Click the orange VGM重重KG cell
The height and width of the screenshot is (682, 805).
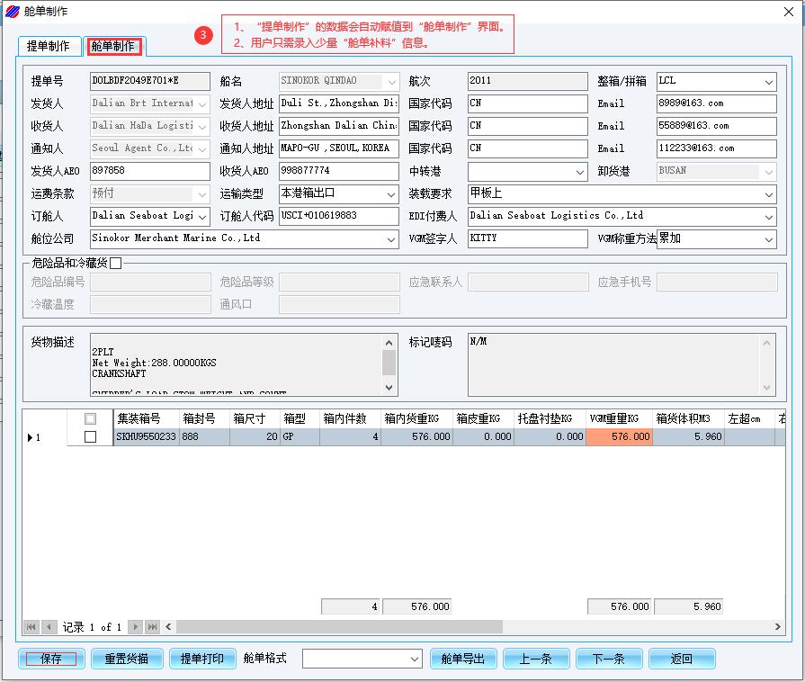pyautogui.click(x=619, y=437)
